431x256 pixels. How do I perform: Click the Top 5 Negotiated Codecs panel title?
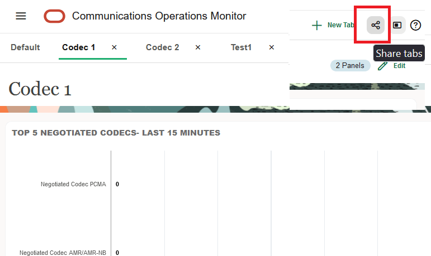[x=116, y=133]
